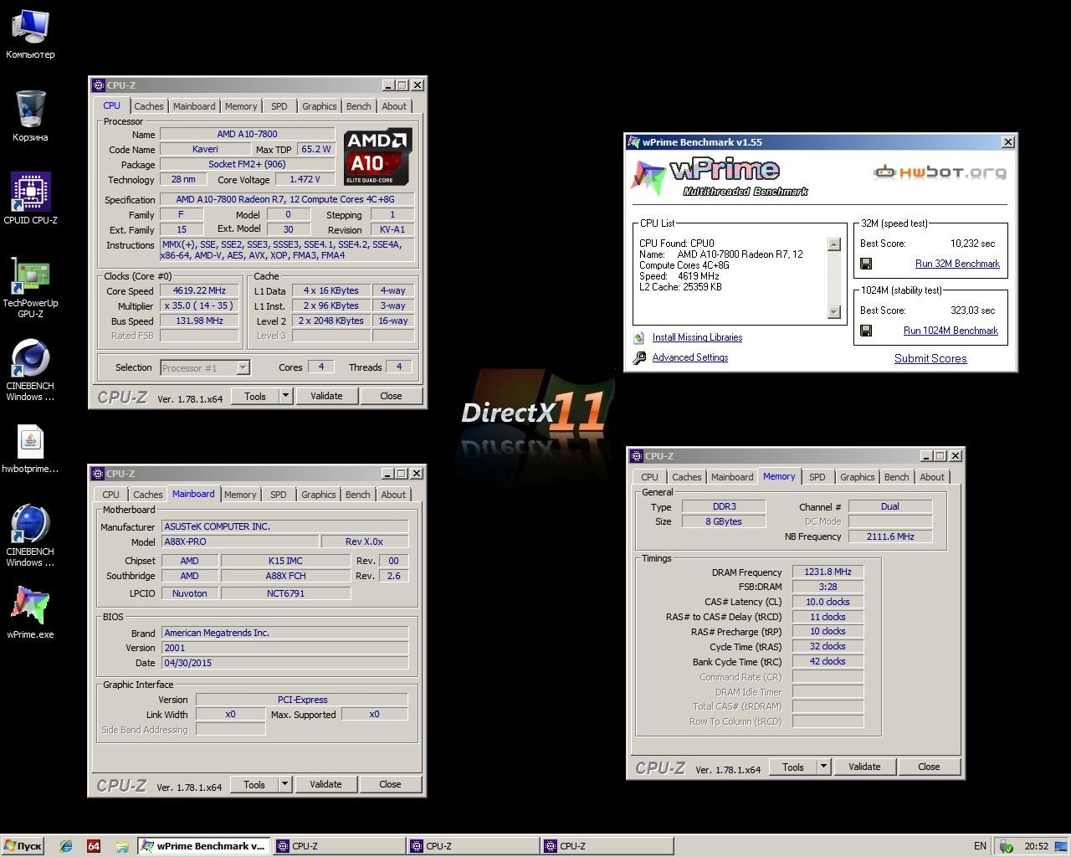Click Tools button in Memory CPU-Z window

(793, 767)
